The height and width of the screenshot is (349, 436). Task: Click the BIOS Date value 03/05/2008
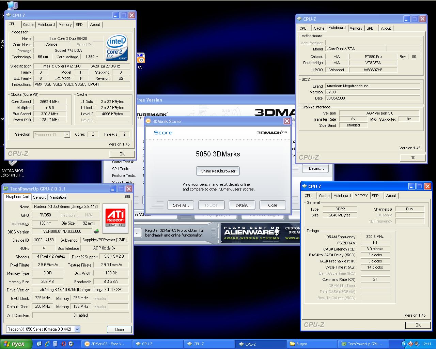pos(373,98)
